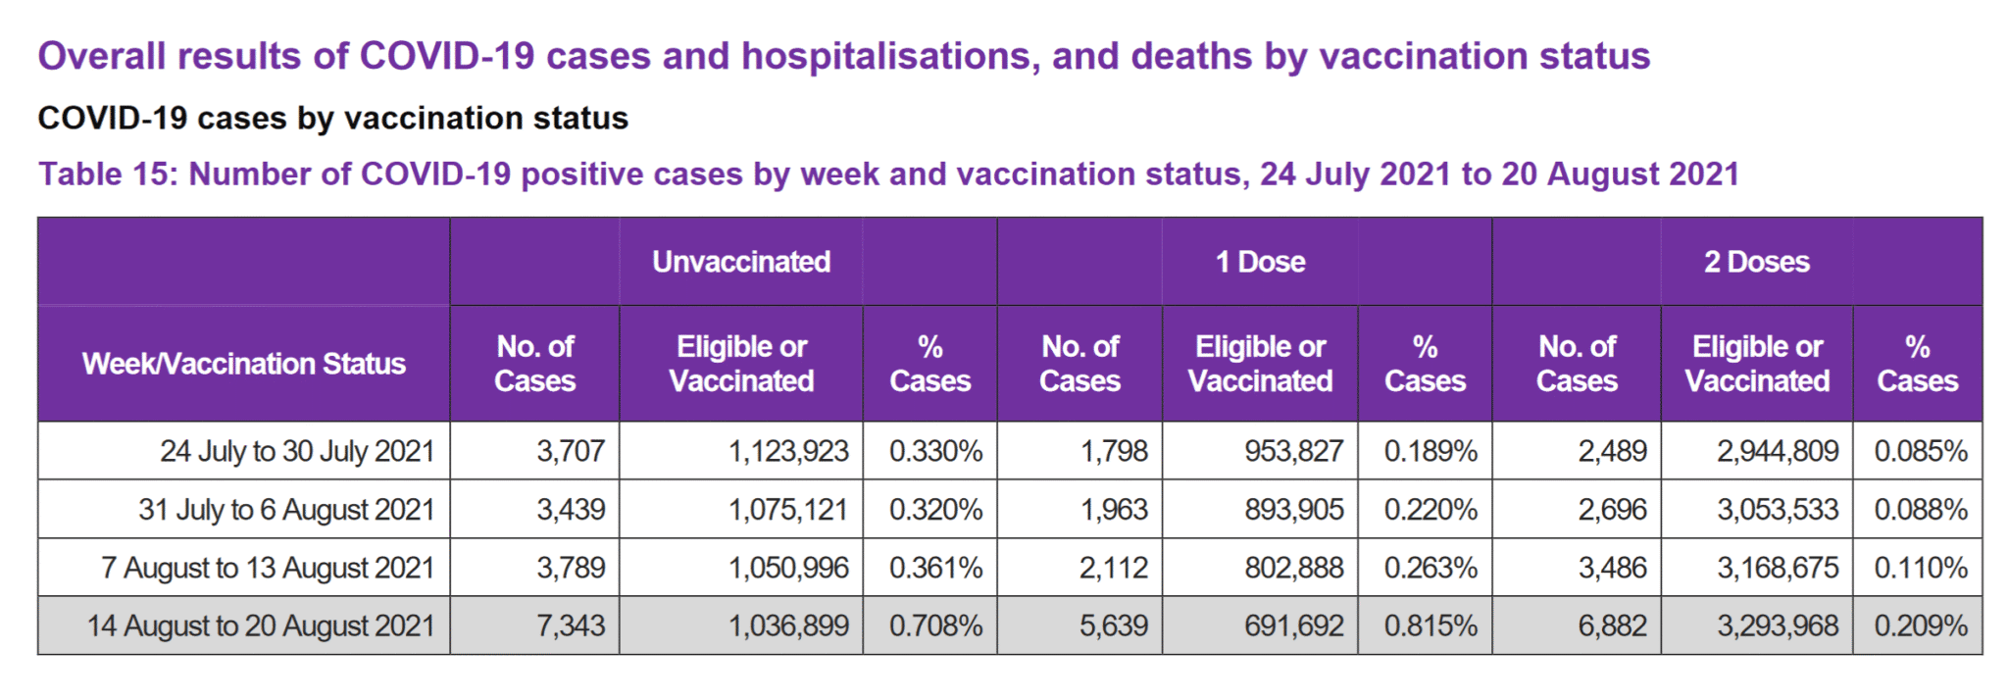Select the 2 Doses group header
Image resolution: width=2008 pixels, height=700 pixels.
[1756, 262]
